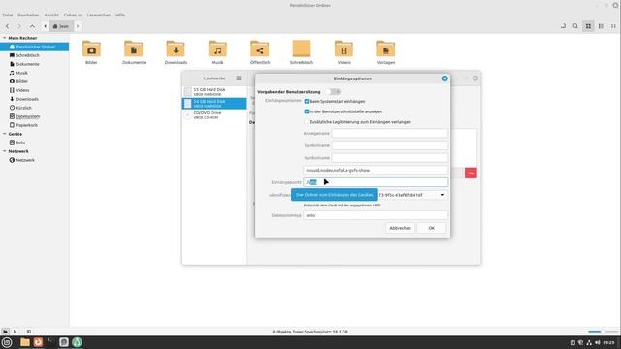
Task: Click the Dateisystemtyp field containing auto
Action: pyautogui.click(x=376, y=215)
